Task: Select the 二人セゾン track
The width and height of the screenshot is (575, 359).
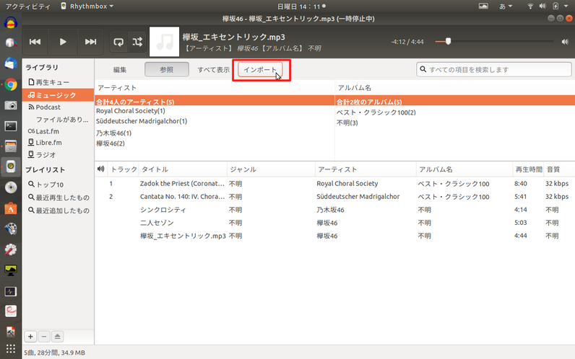Action: (x=334, y=223)
